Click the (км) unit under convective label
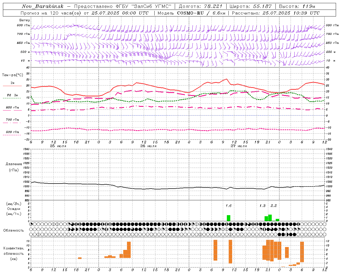340x272 pixels. point(14,259)
